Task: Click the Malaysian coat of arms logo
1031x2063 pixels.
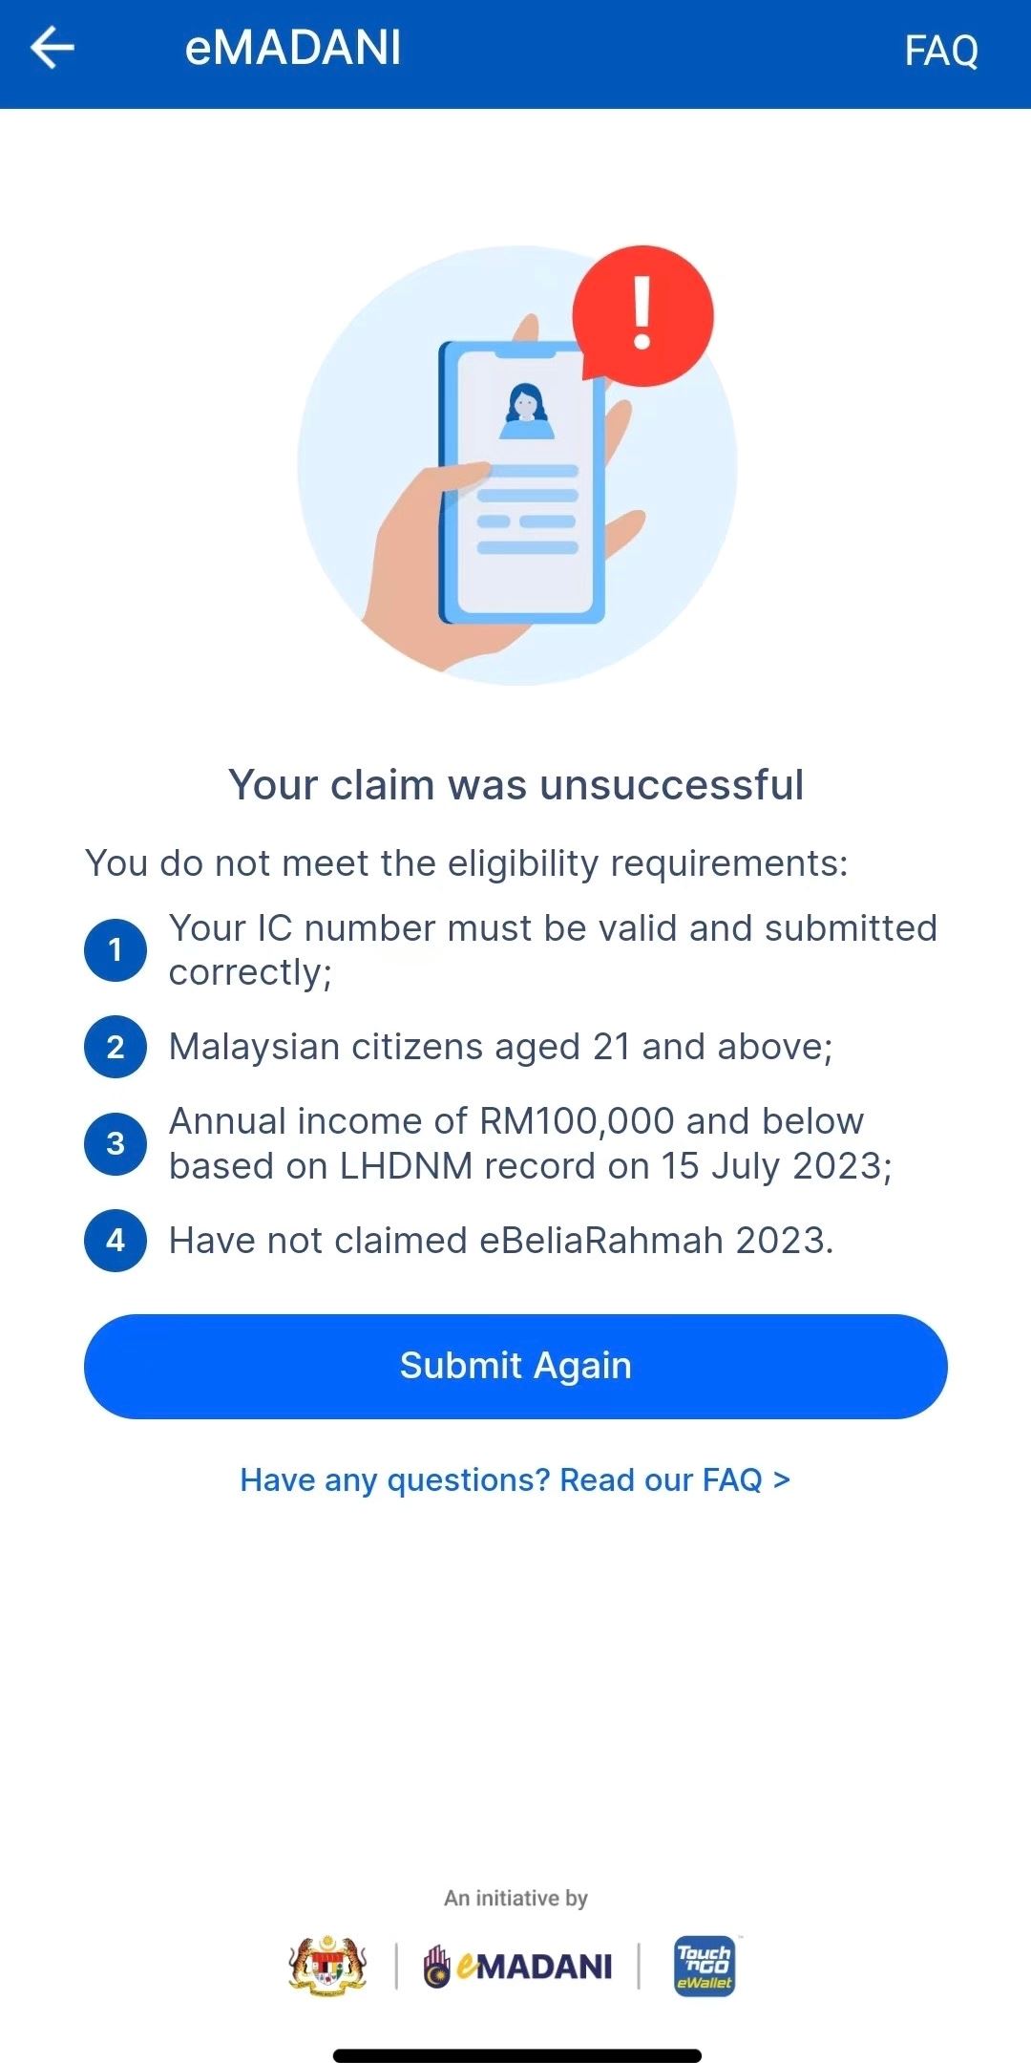Action: 327,1966
